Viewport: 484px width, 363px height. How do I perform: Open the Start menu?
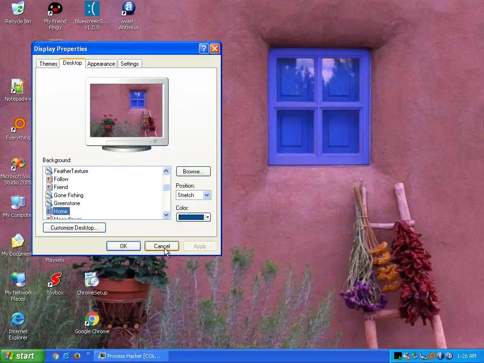22,356
